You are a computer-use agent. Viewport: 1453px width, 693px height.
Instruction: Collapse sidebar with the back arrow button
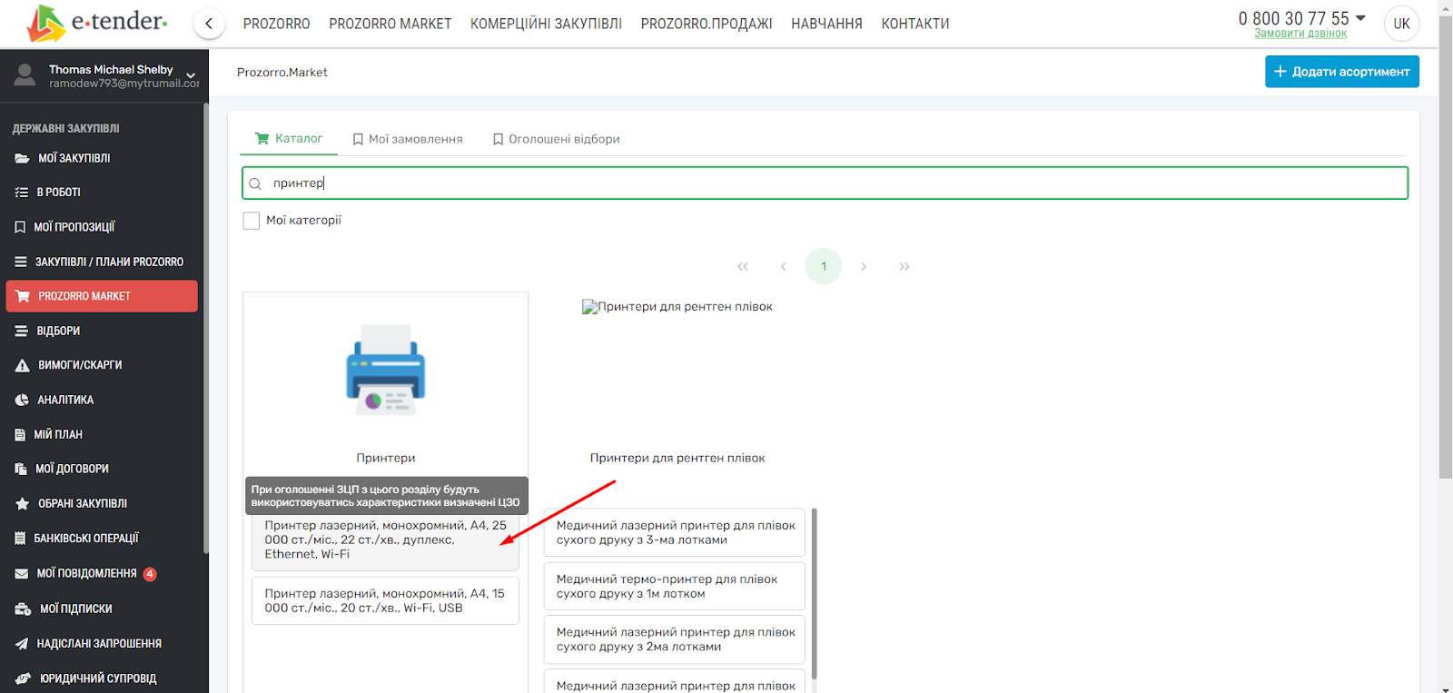click(209, 24)
